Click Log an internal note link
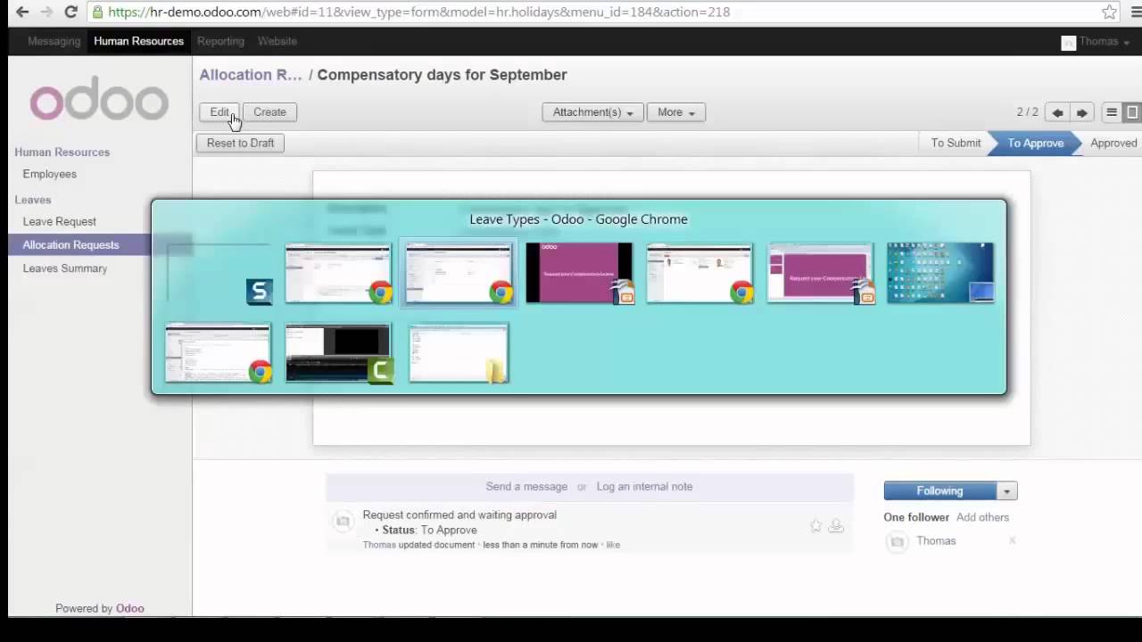Screen dimensions: 1142x642 pyautogui.click(x=644, y=487)
